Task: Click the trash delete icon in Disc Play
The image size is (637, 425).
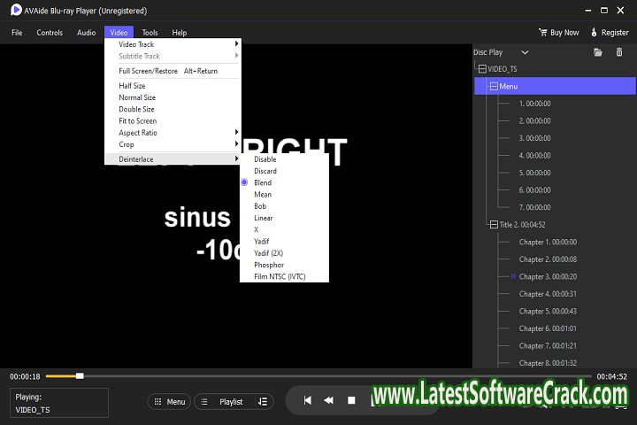Action: click(x=619, y=52)
